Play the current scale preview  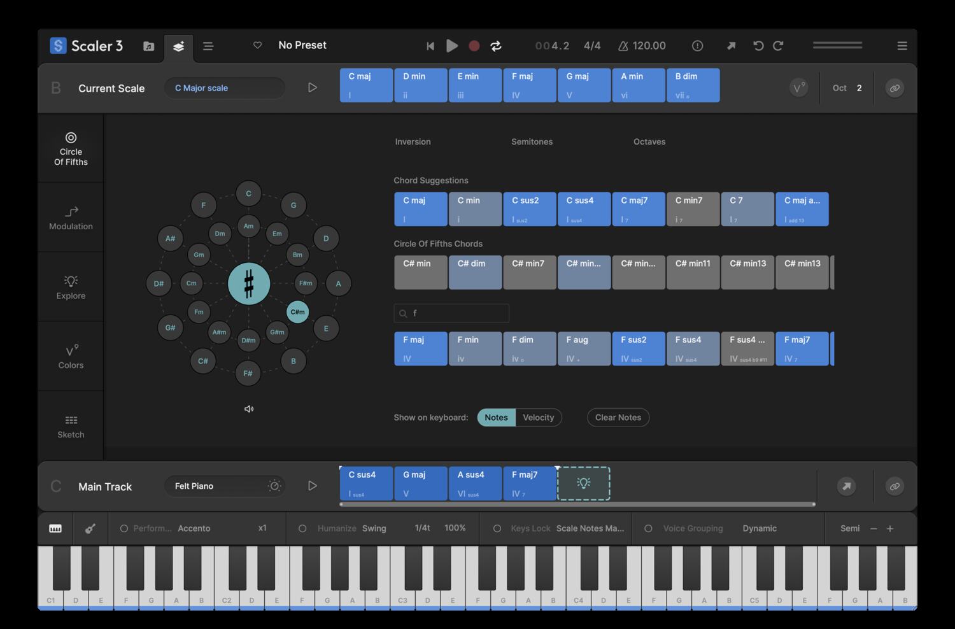tap(313, 87)
